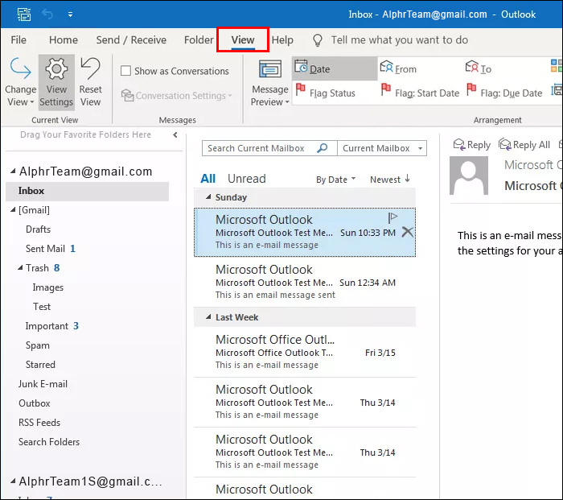Click the lightbulb Tell Me icon
Viewport: 563px width, 500px height.
tap(318, 40)
